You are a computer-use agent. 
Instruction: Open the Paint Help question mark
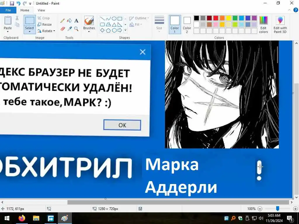(295, 10)
